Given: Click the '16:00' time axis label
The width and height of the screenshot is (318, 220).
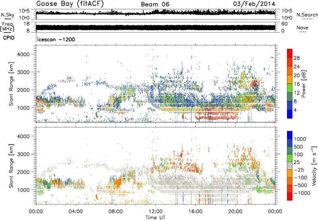Looking at the screenshot, I should click(195, 212).
